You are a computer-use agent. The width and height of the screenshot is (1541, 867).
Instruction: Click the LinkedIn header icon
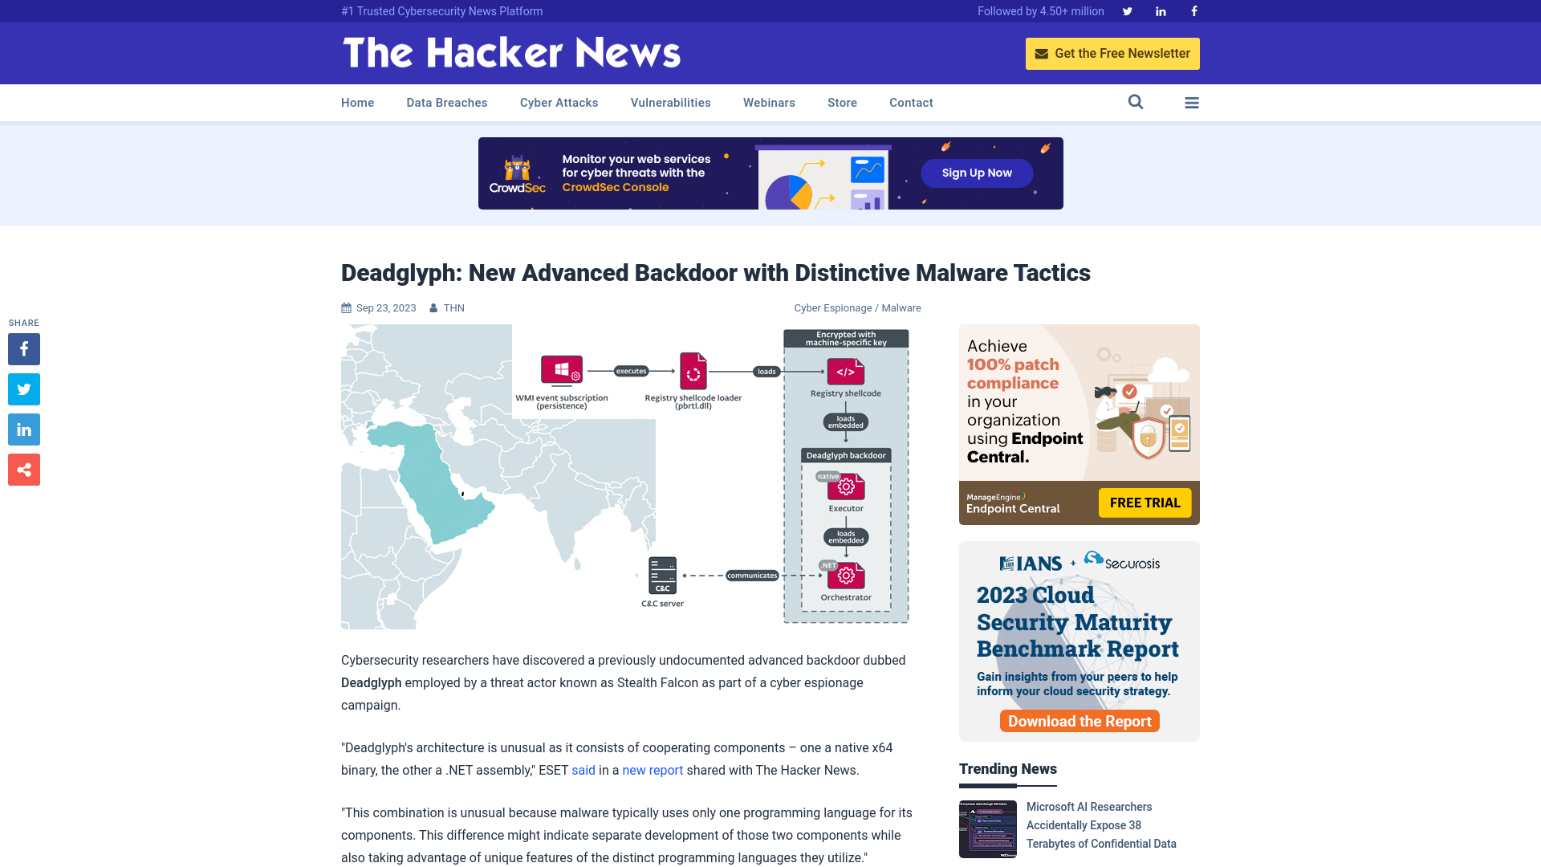point(1160,10)
